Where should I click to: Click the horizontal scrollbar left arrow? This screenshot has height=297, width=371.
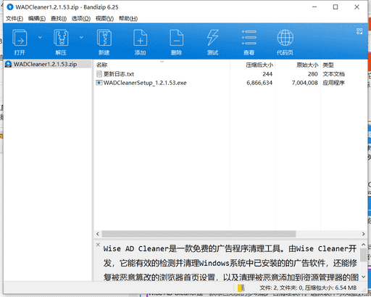(98, 234)
